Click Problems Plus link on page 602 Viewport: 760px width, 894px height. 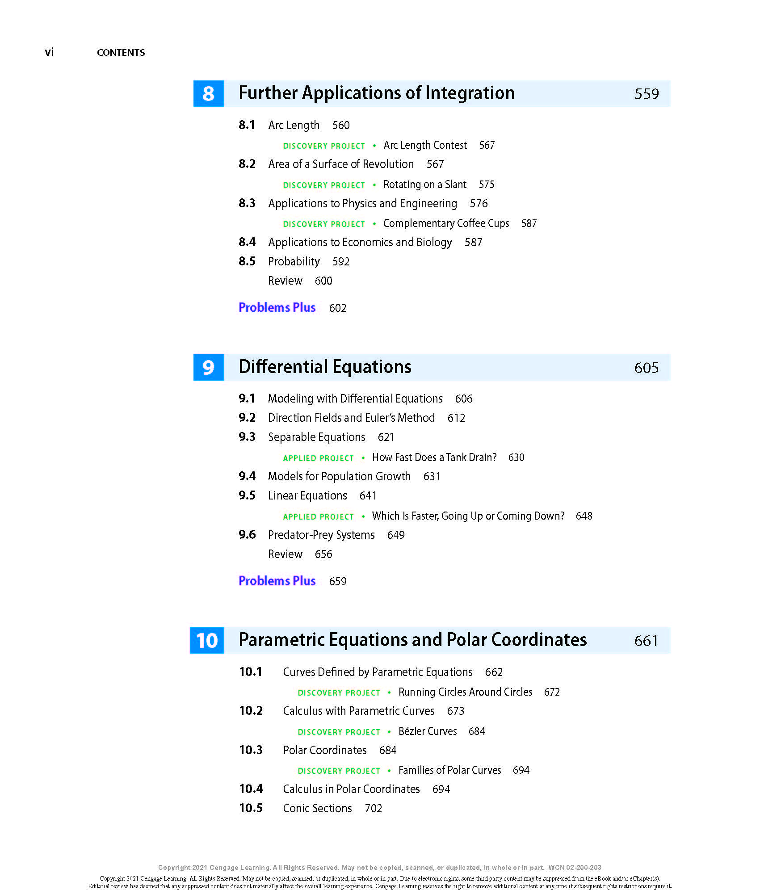click(x=277, y=308)
